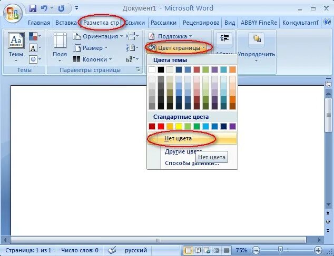This screenshot has height=256, width=334.
Task: Pick white theme color swatch
Action: point(152,69)
